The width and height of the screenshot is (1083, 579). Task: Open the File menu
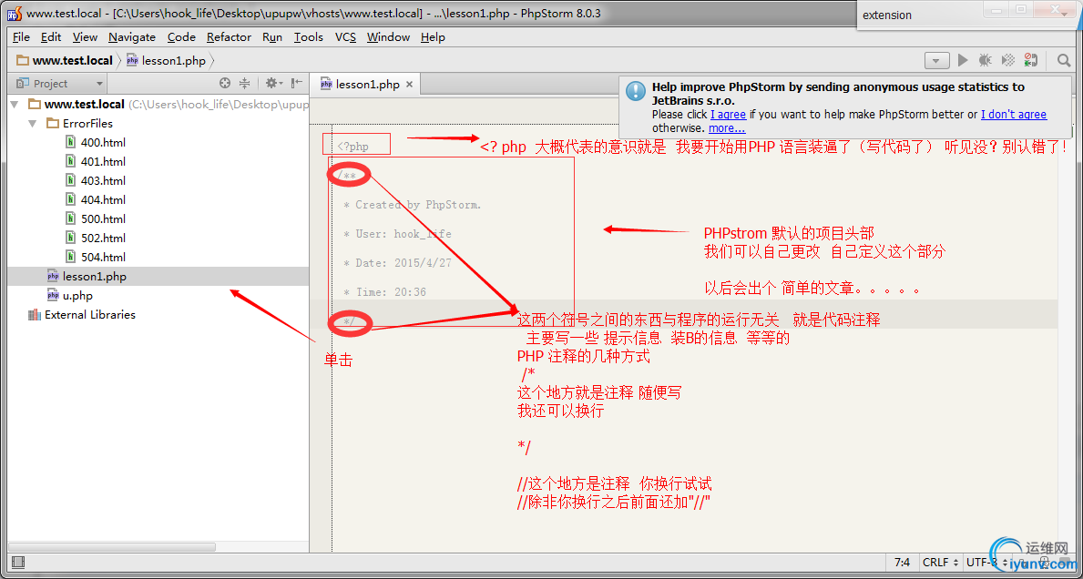coord(22,37)
